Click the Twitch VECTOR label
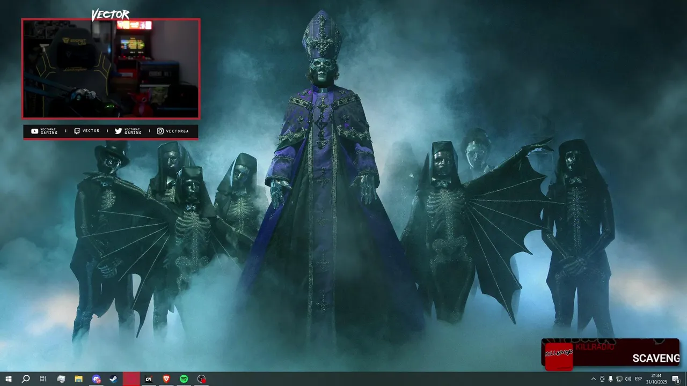The width and height of the screenshot is (687, 386). 86,131
